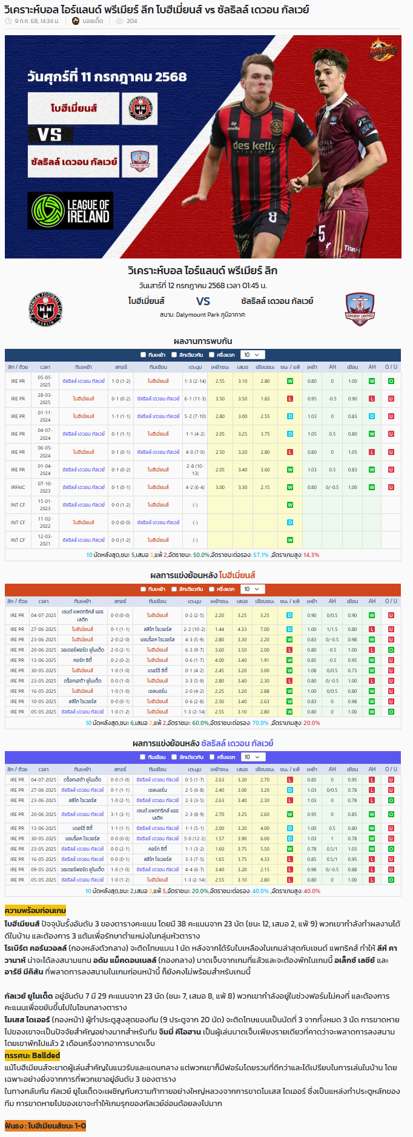This screenshot has width=413, height=1137.
Task: Open บอลเด็ด author link under the title
Action: (93, 21)
